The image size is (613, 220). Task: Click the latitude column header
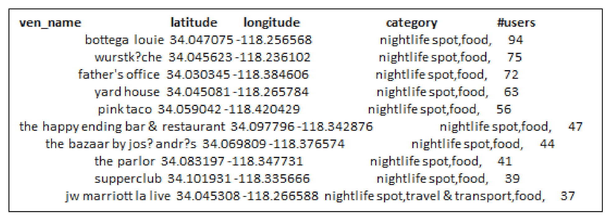pos(194,23)
